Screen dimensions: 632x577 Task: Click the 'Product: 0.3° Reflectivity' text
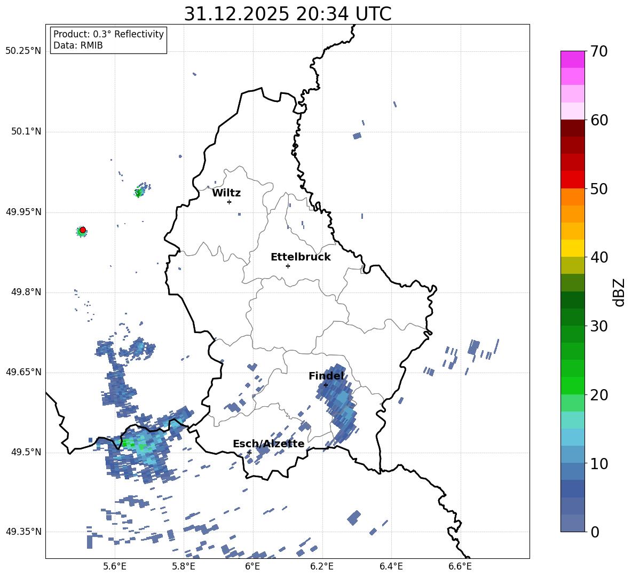[x=108, y=34]
